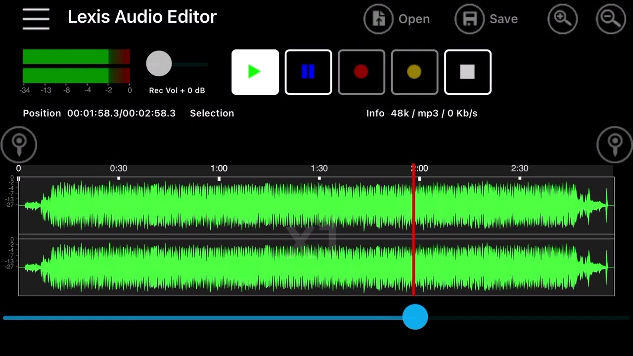Image resolution: width=633 pixels, height=356 pixels.
Task: Click the 1:30 mark on the timeline ruler
Action: pos(319,169)
